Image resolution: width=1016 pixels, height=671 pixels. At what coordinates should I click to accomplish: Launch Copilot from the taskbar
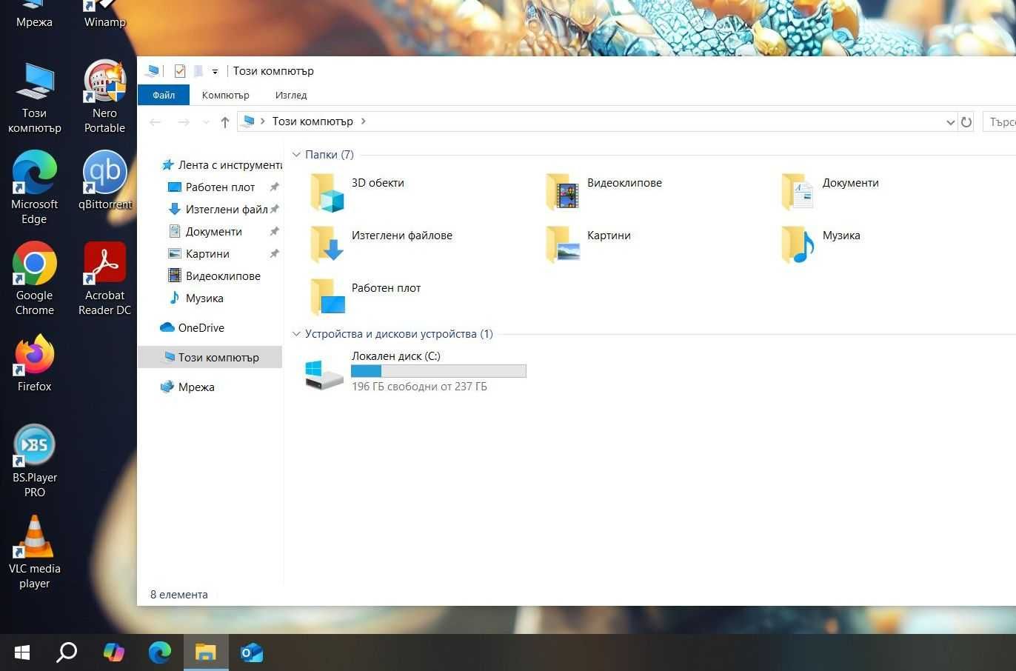point(113,652)
